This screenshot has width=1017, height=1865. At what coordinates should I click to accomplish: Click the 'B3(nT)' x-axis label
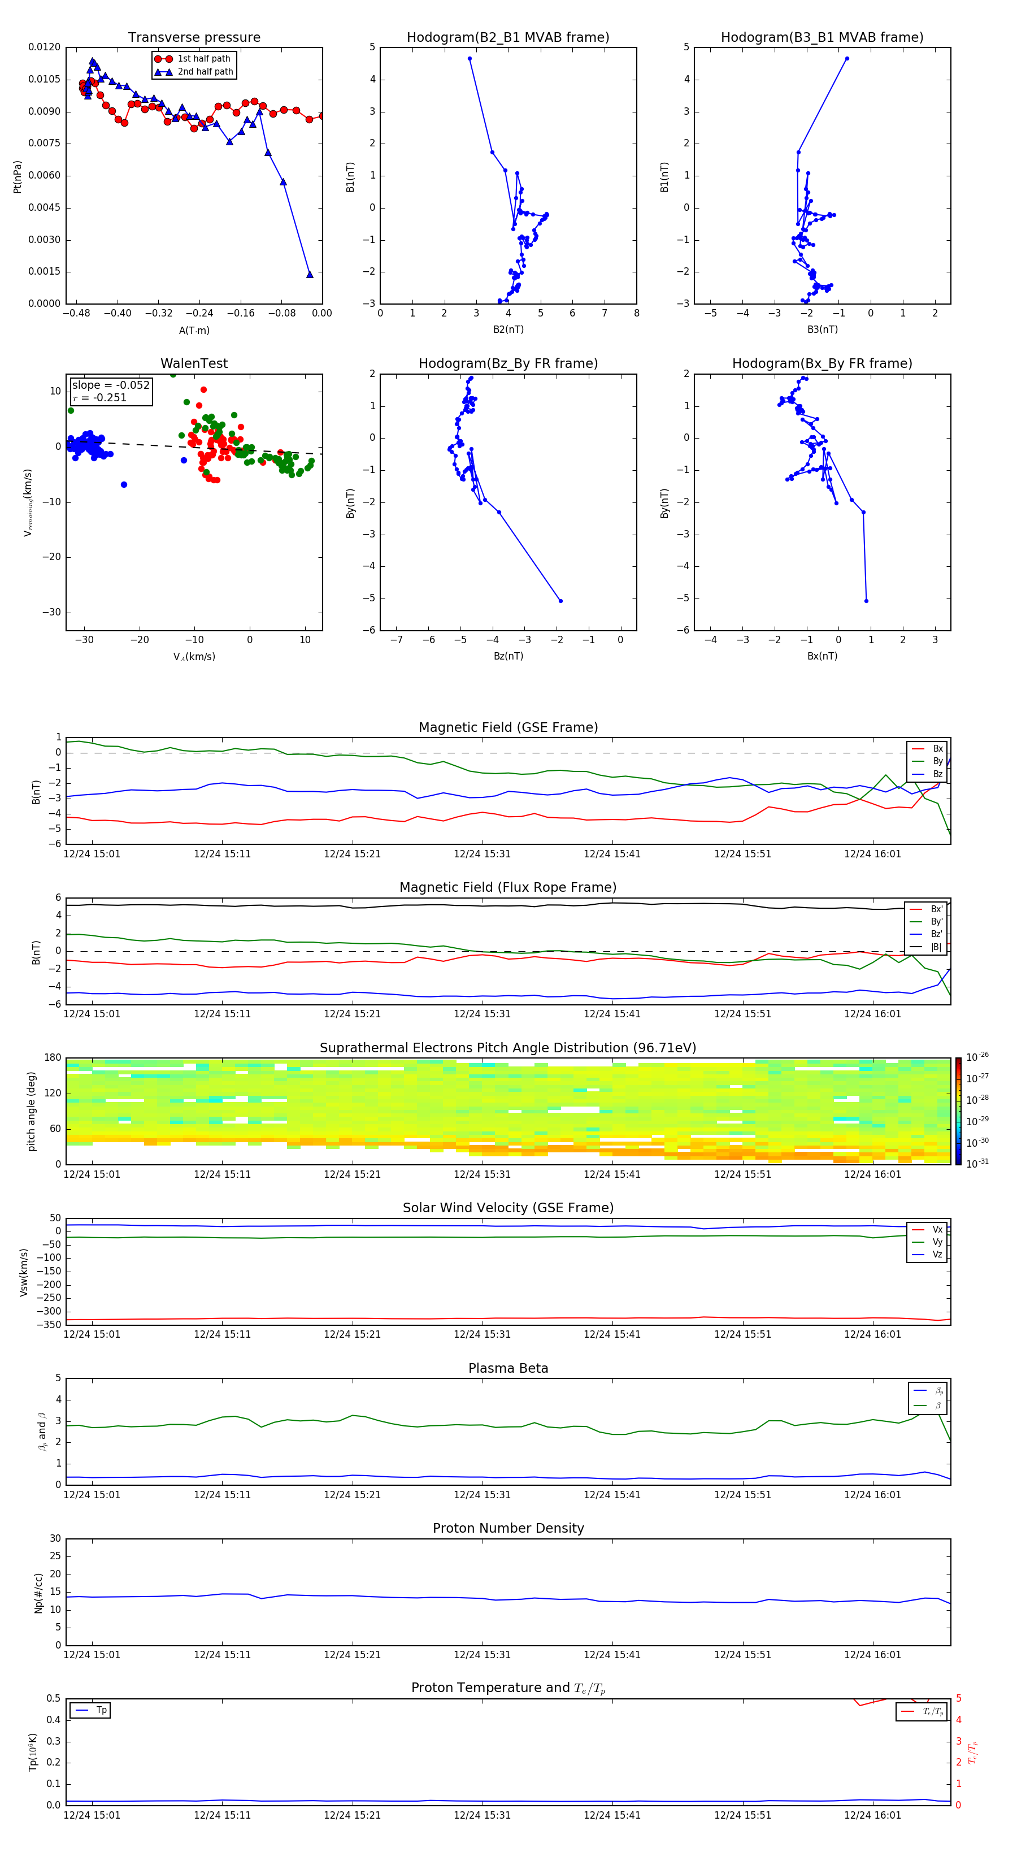(822, 329)
